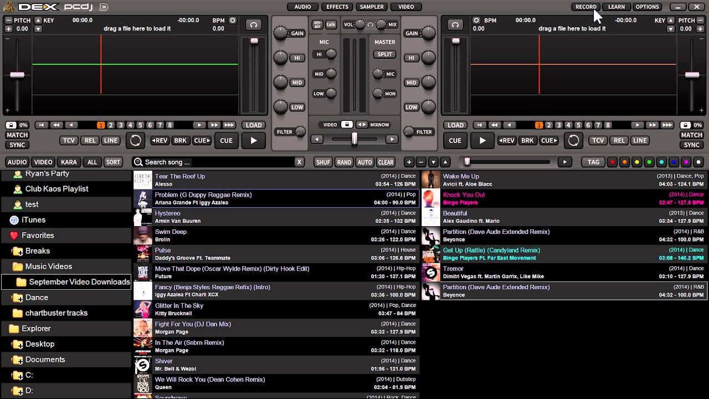Lower left deck key with down arrow
The width and height of the screenshot is (709, 399).
pos(38,29)
